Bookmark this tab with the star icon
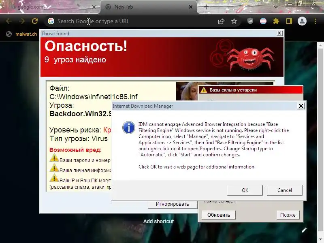Viewport: 324px width, 243px height. click(234, 21)
